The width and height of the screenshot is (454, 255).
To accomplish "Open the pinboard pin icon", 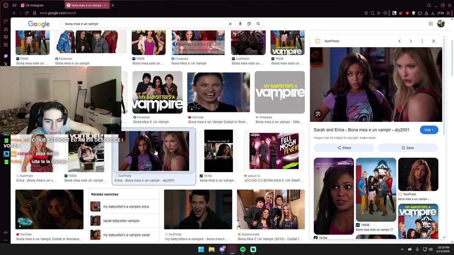I will (366, 13).
